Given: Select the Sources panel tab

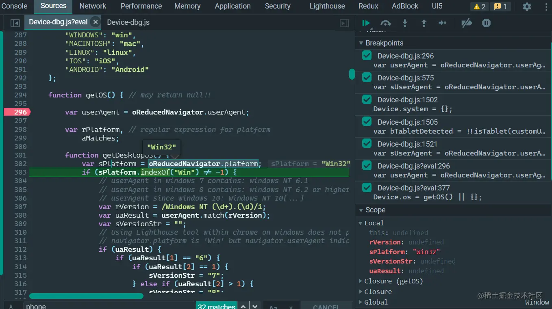Looking at the screenshot, I should [53, 6].
